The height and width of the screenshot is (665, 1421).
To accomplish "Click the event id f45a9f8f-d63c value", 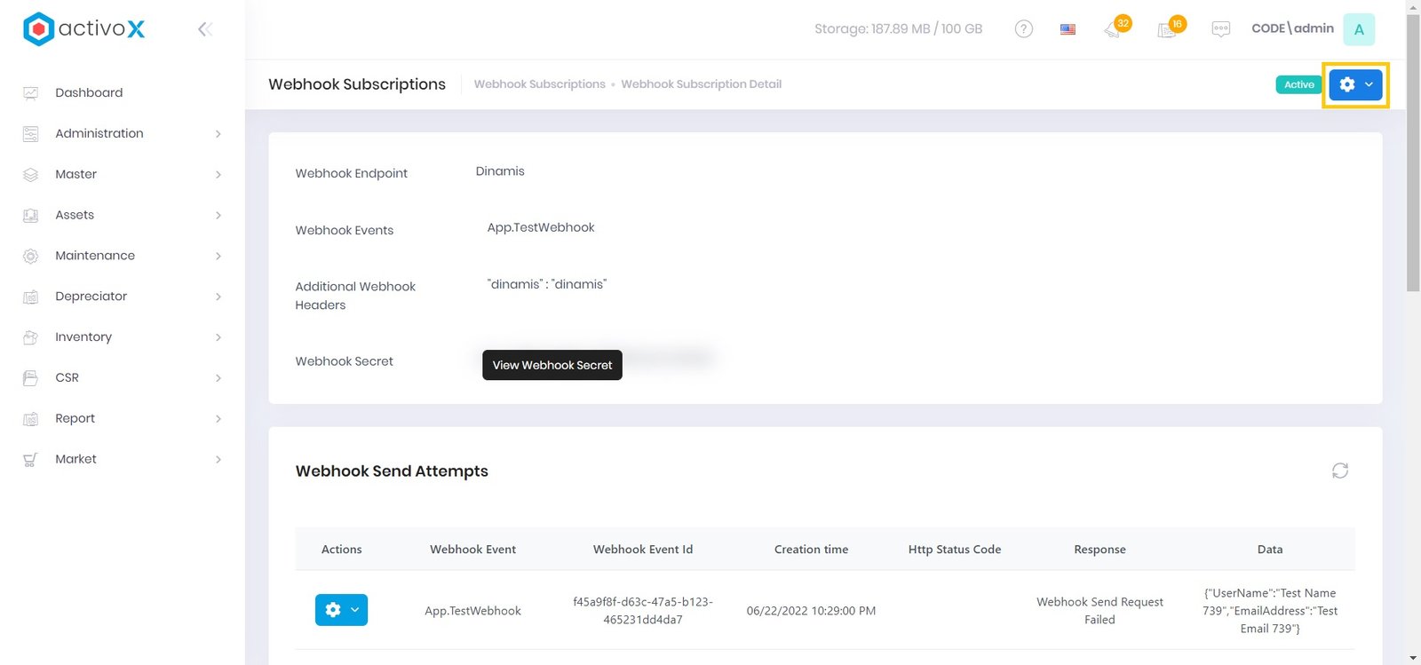I will pos(643,611).
